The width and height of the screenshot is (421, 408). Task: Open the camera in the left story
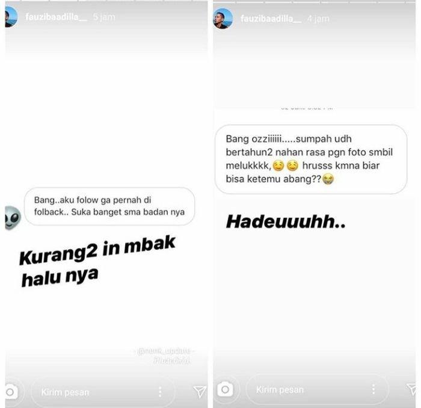(x=11, y=392)
